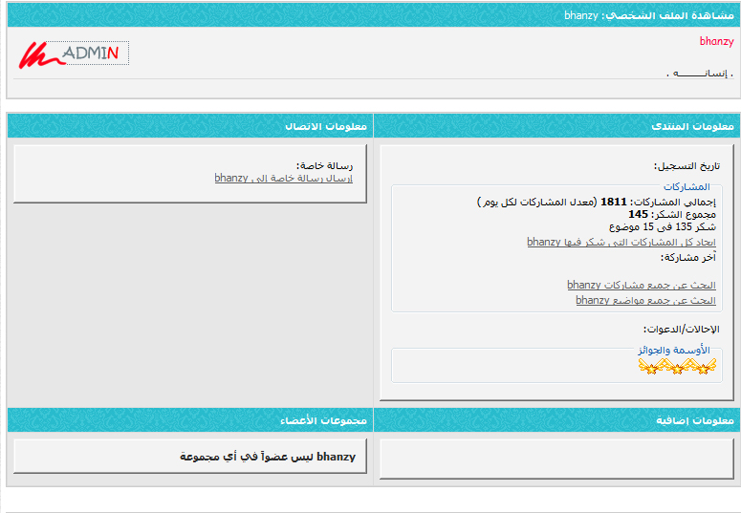741x513 pixels.
Task: Search for all threads started by bhanzy
Action: pyautogui.click(x=645, y=300)
